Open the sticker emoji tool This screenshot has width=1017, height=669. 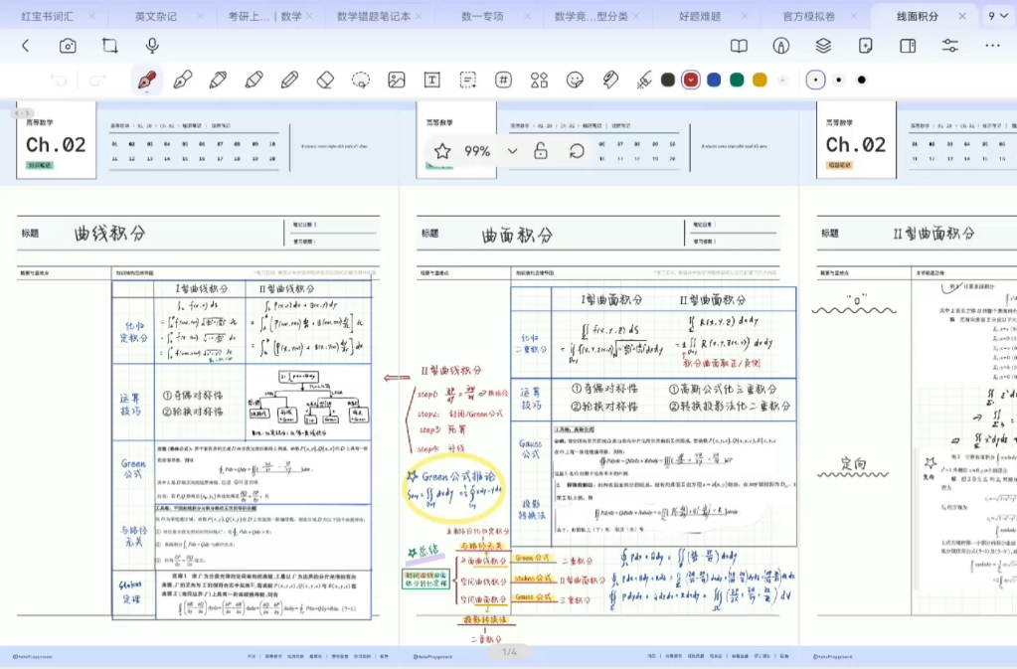575,80
